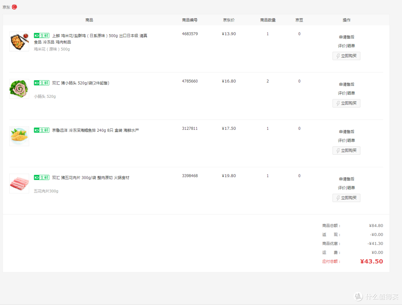Click the price ¥17.50
The image size is (402, 305).
tap(229, 129)
